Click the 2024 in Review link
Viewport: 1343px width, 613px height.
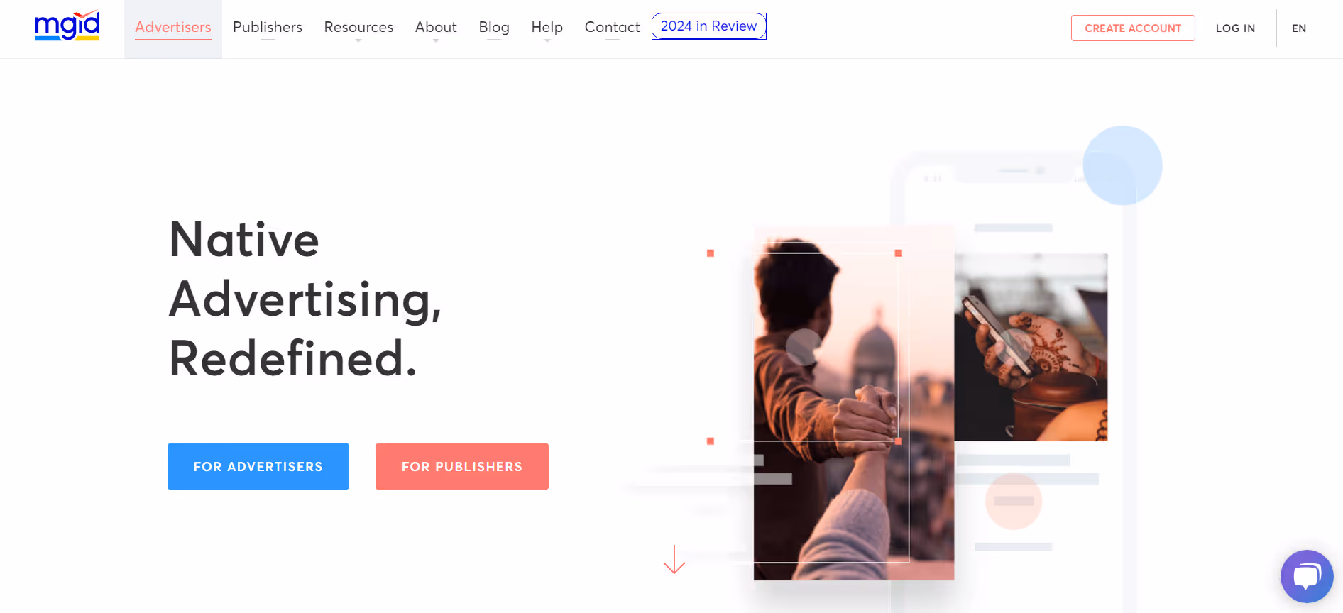coord(709,26)
